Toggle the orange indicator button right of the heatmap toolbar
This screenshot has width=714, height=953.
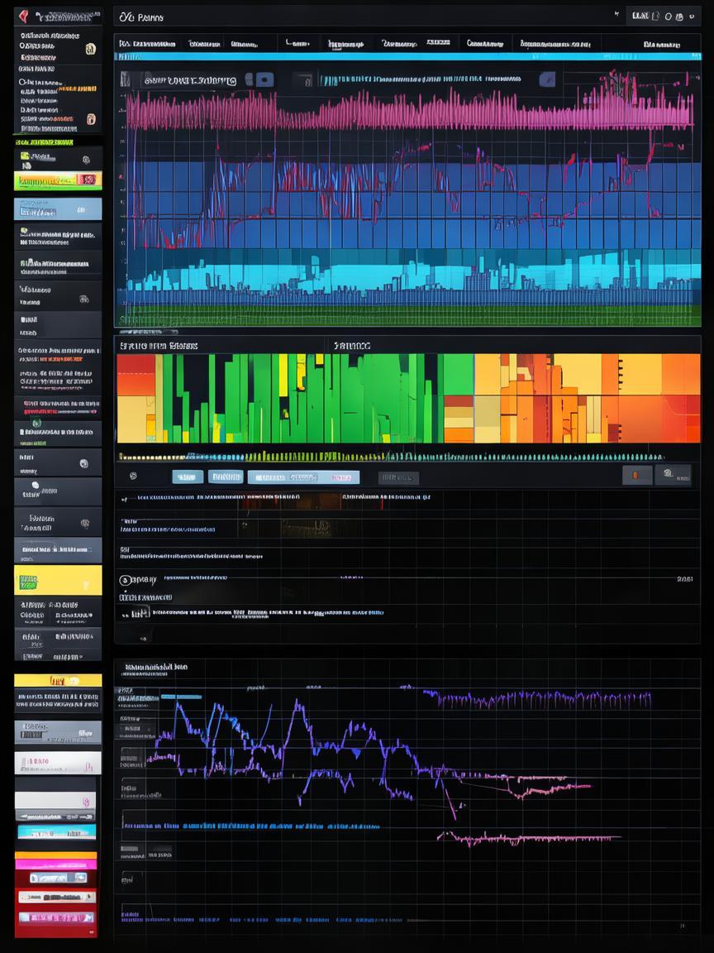click(x=635, y=475)
